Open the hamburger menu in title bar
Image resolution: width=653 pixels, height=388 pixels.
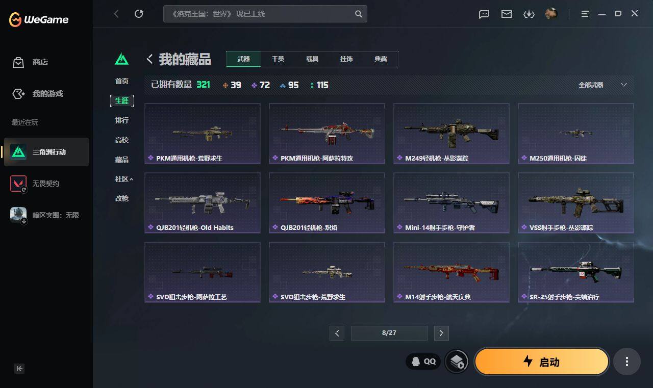[585, 14]
